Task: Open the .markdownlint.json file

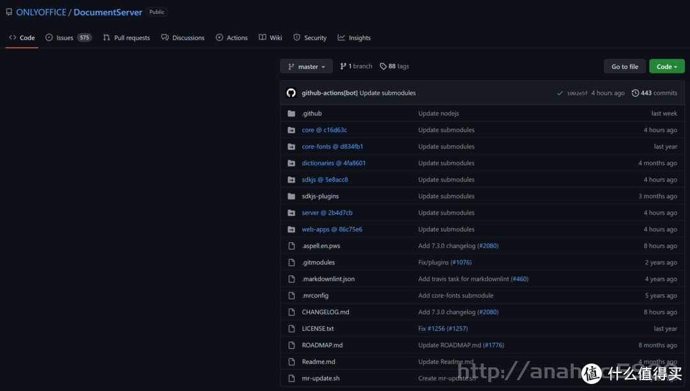Action: coord(328,279)
